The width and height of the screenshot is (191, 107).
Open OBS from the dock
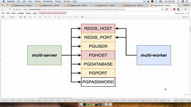(x=84, y=104)
